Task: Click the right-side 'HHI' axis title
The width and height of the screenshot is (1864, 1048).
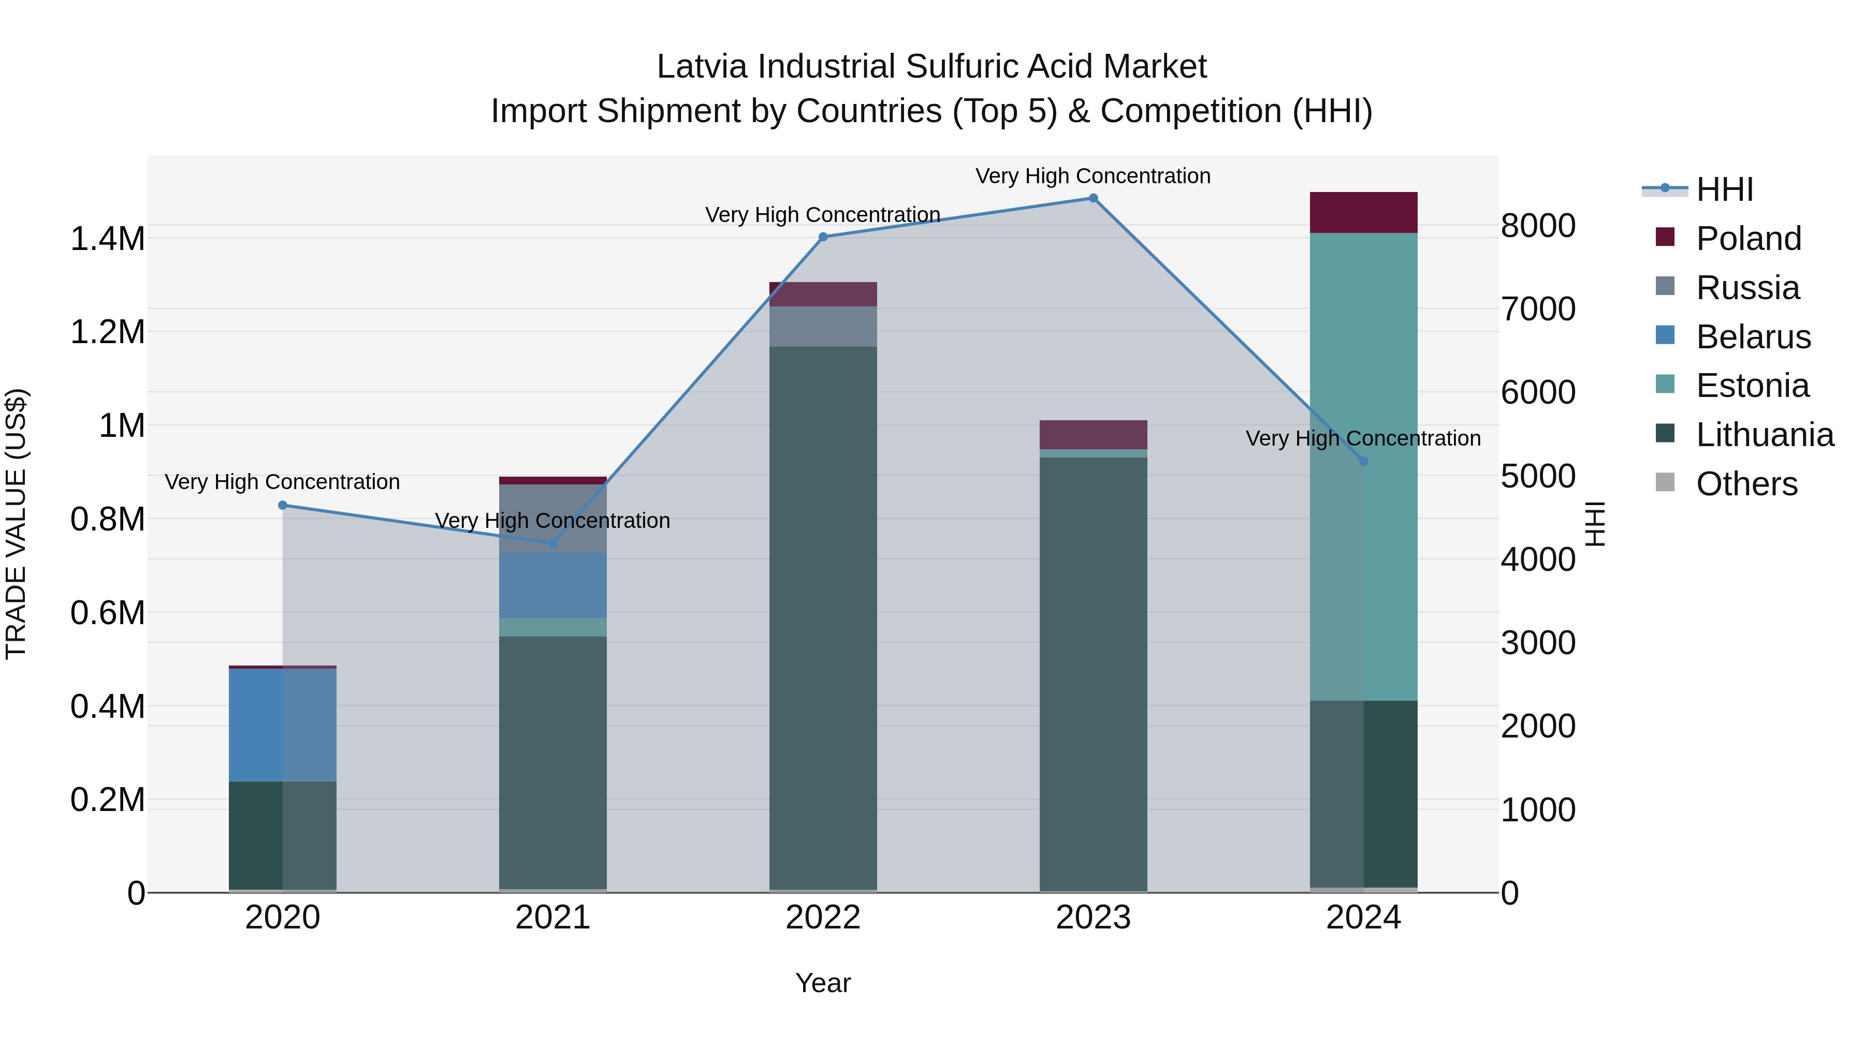Action: pyautogui.click(x=1595, y=524)
